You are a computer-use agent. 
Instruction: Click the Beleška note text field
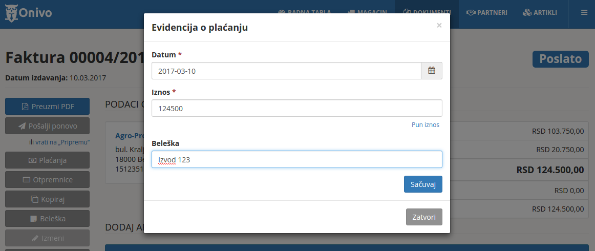pyautogui.click(x=296, y=159)
